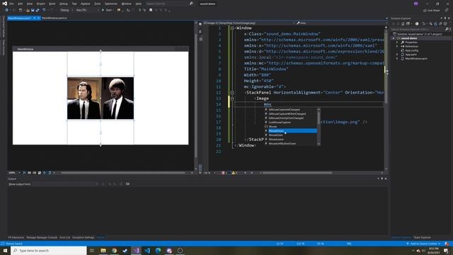Open the Project menu
Image resolution: width=453 pixels, height=255 pixels.
pos(41,4)
